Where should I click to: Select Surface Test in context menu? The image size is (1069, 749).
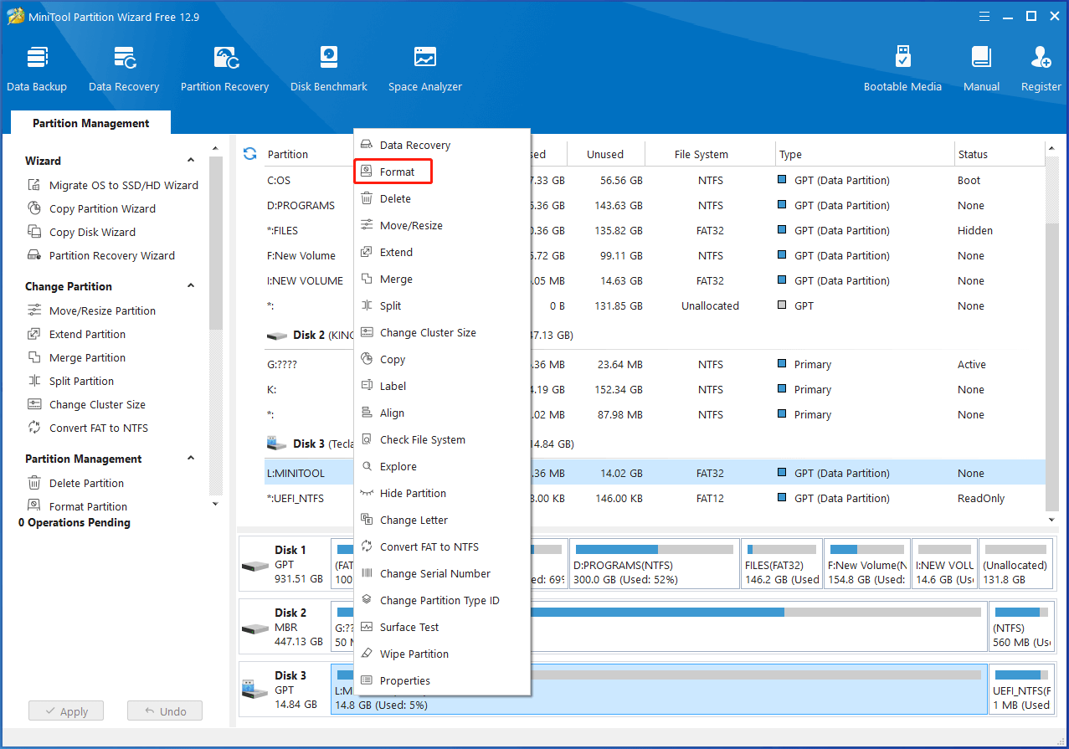442,627
